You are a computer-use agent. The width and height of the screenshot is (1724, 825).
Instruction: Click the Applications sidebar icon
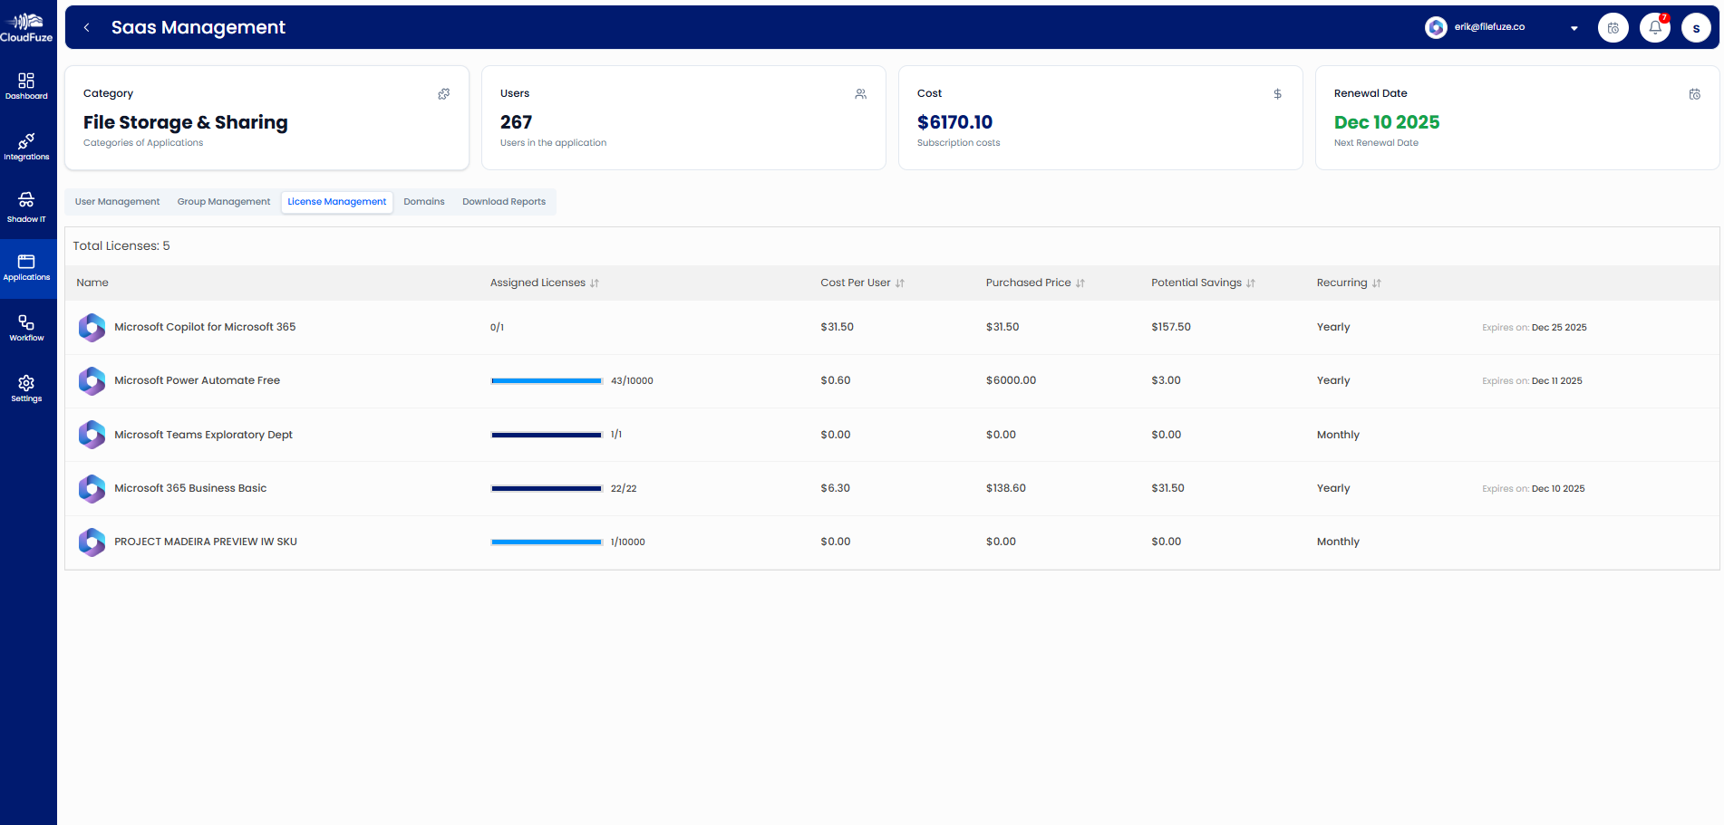click(26, 266)
